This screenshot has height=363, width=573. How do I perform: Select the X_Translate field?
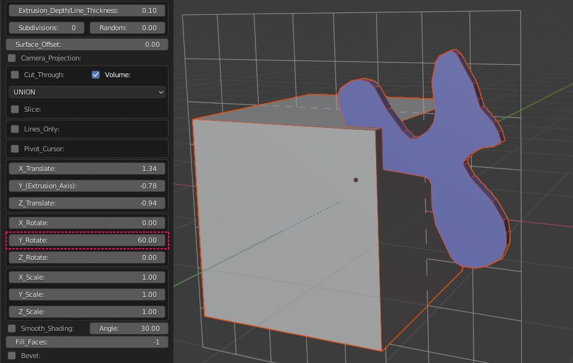pyautogui.click(x=87, y=169)
